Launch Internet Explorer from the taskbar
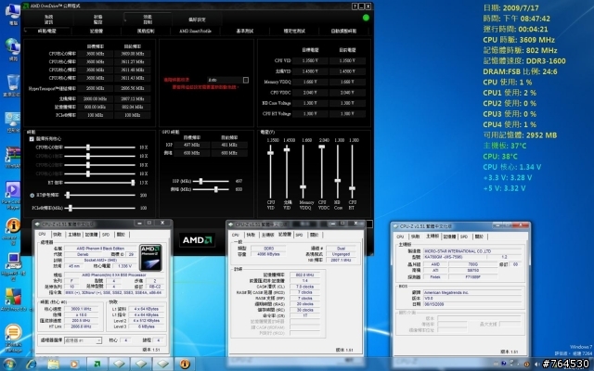Image resolution: width=594 pixels, height=371 pixels. 31,365
